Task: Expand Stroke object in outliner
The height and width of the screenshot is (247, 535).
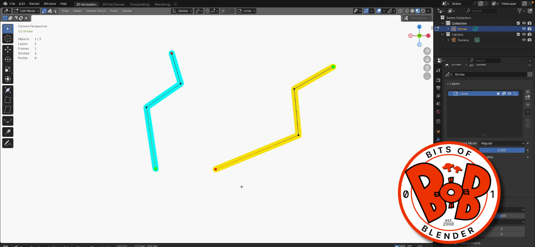Action: coord(448,29)
